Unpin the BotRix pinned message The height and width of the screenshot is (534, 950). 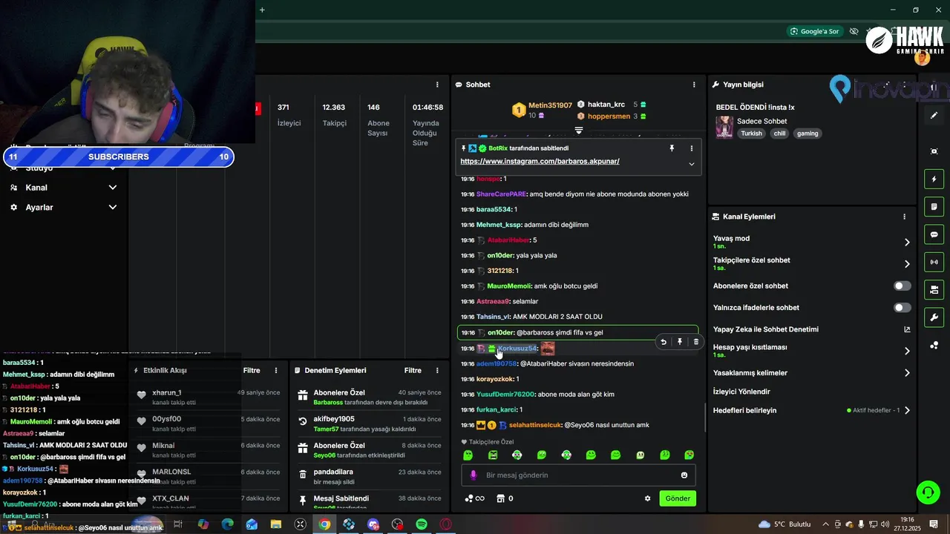tap(672, 148)
